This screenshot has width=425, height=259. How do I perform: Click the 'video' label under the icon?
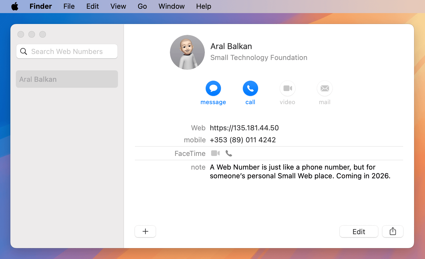tap(288, 102)
